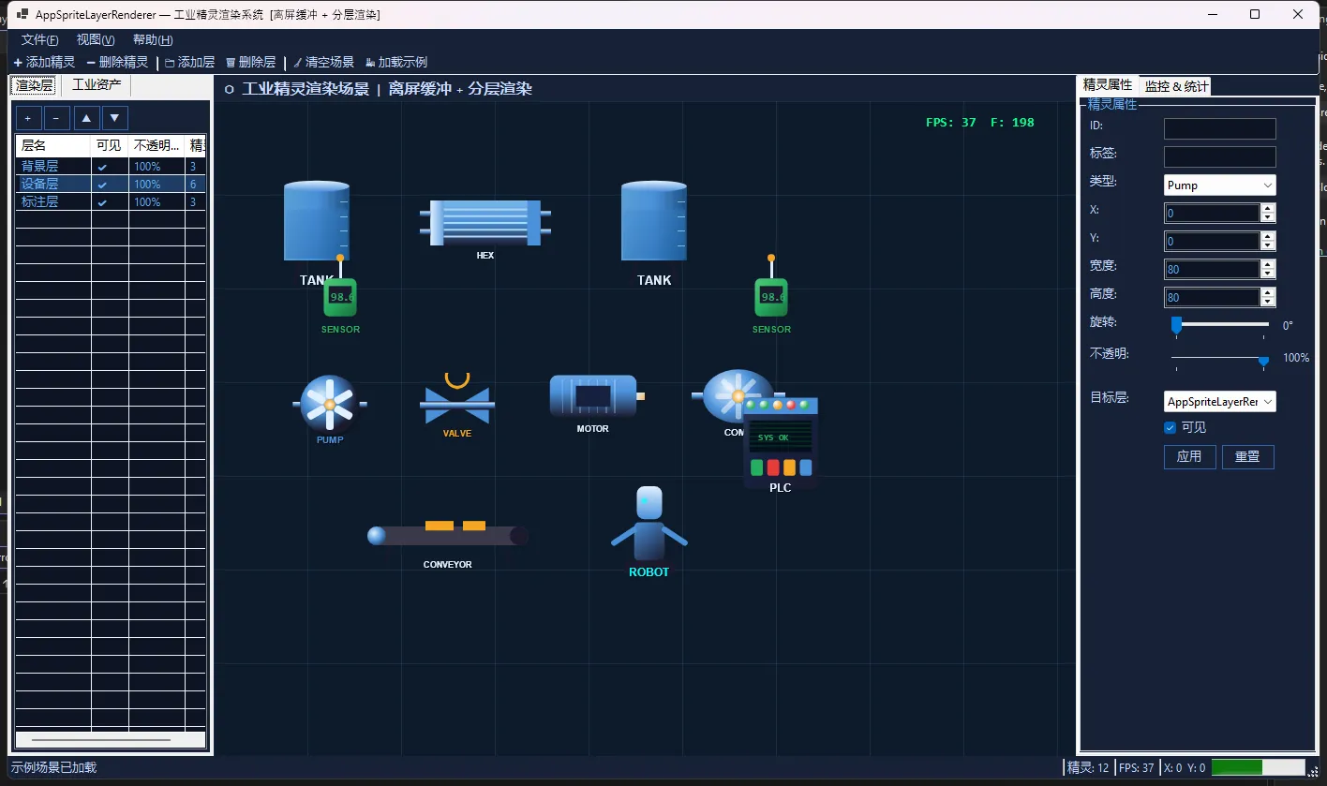This screenshot has width=1327, height=786.
Task: Click the move layer up arrow button
Action: point(87,118)
